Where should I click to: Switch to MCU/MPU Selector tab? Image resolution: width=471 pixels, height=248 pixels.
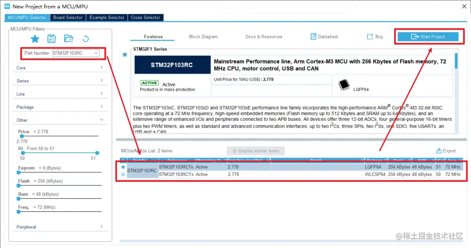27,17
